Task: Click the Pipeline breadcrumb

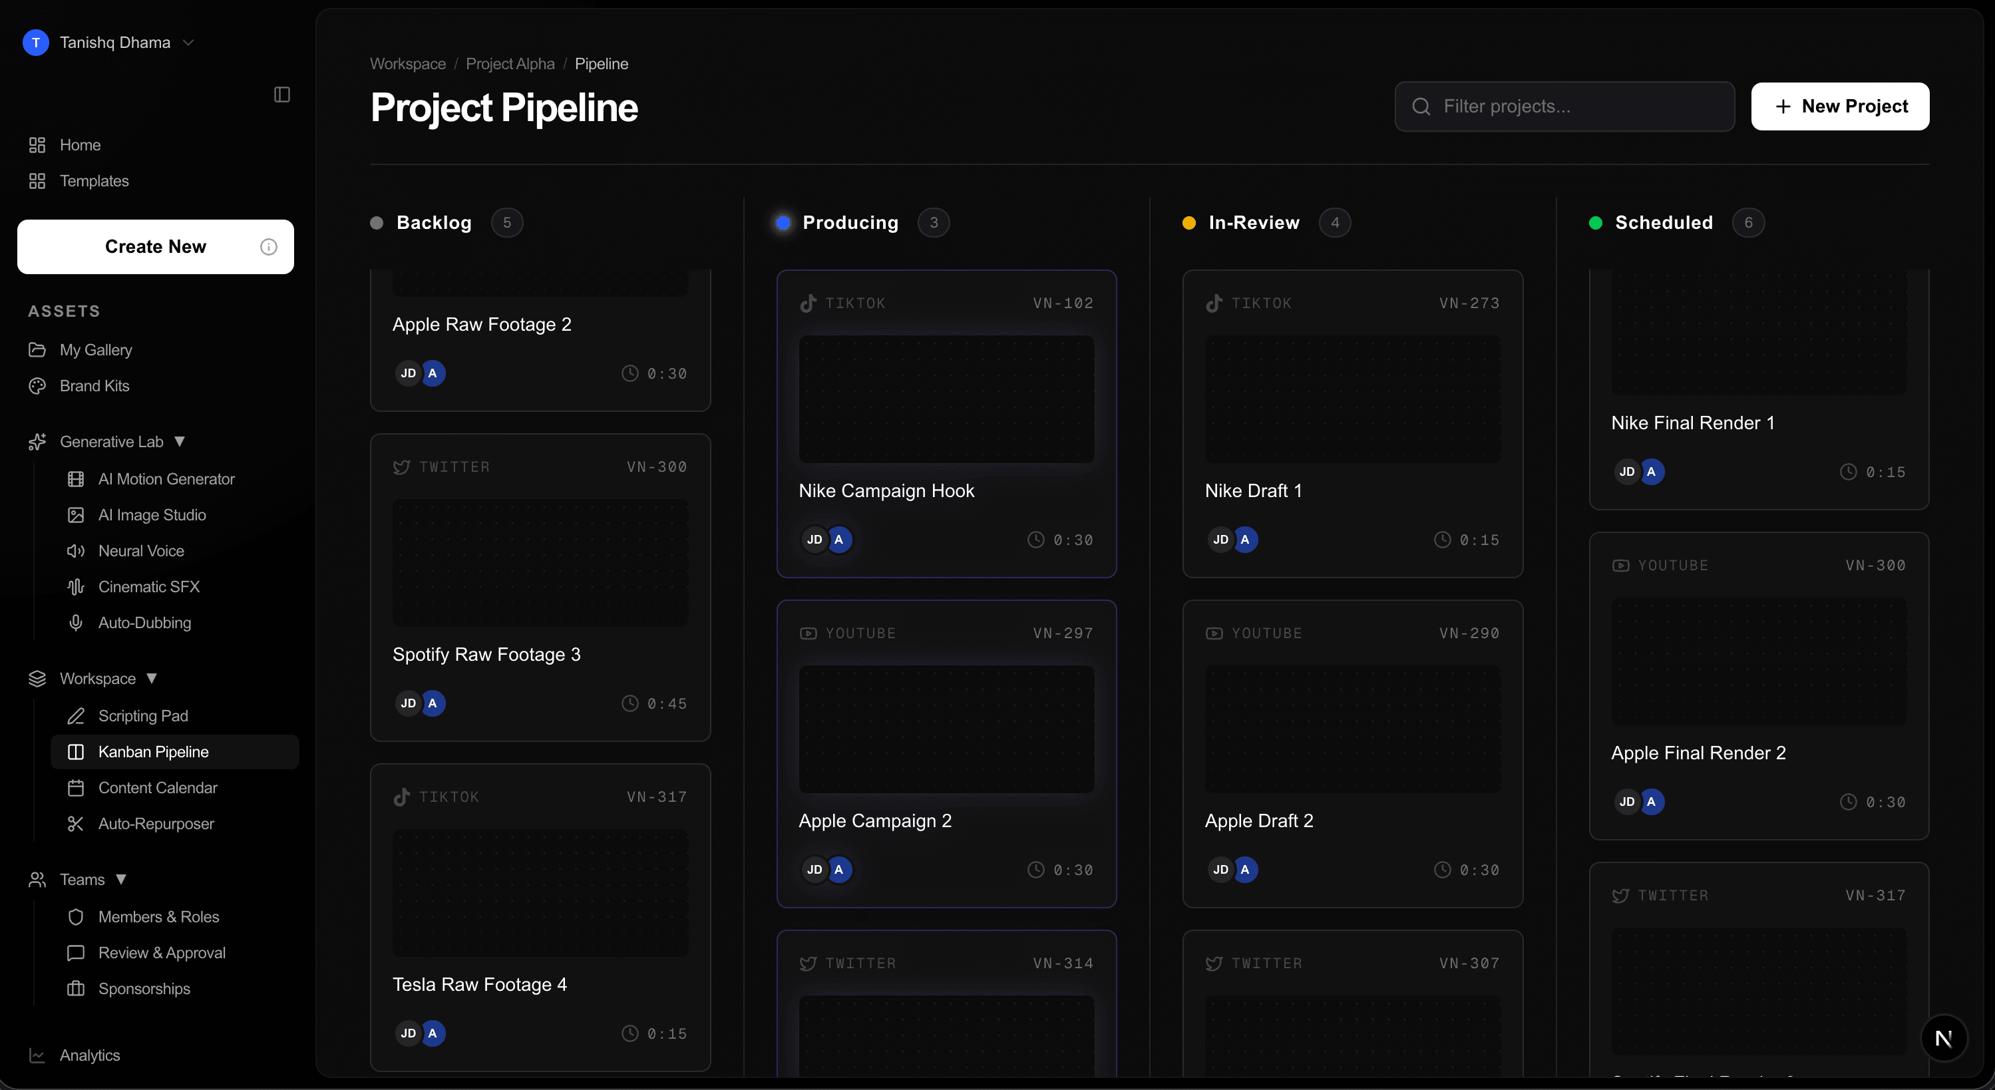Action: point(602,63)
